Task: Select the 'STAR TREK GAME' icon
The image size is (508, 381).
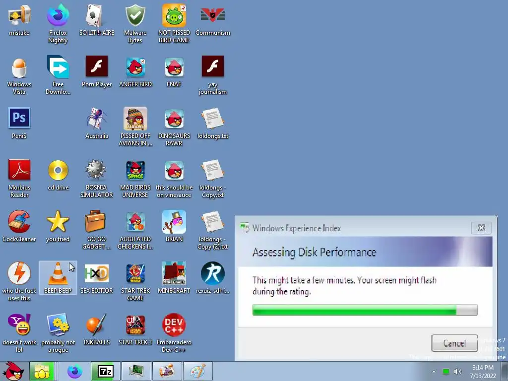Action: click(x=135, y=281)
